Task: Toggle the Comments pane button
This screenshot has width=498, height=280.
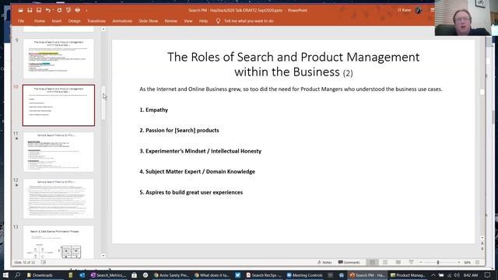Action: pyautogui.click(x=349, y=263)
